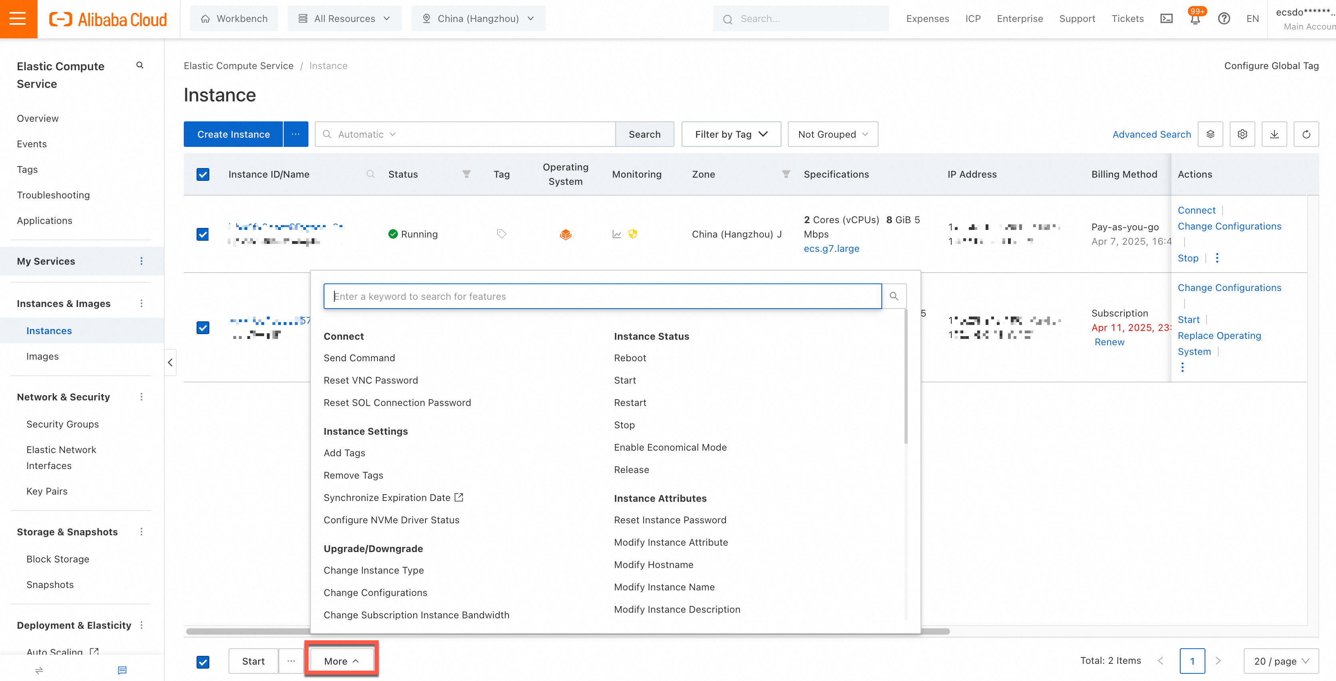Focus the feature keyword search field
The width and height of the screenshot is (1336, 681).
(602, 296)
